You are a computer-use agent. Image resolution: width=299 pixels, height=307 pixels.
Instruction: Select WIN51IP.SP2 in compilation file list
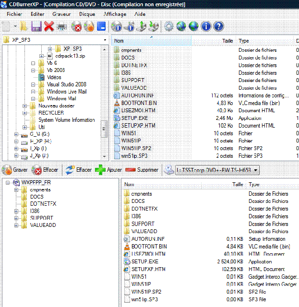pyautogui.click(x=146, y=292)
